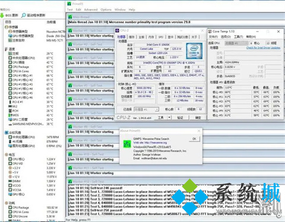Screen dimensions: 285x222
Task: Open the Prime95 Test menu
Action: (70, 9)
